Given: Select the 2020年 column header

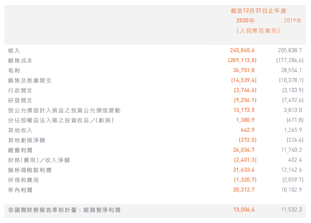Looking at the screenshot, I should pos(245,21).
